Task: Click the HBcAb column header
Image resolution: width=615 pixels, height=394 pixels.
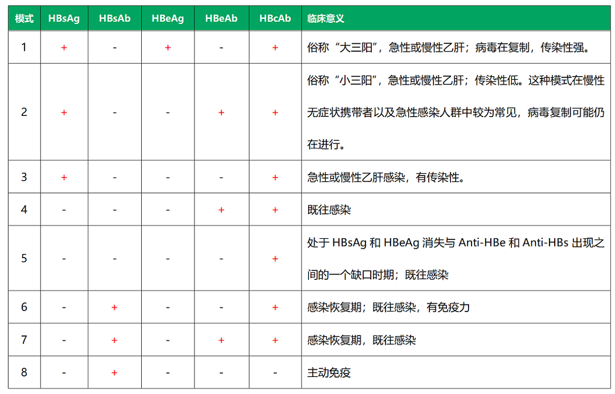Action: coord(274,18)
